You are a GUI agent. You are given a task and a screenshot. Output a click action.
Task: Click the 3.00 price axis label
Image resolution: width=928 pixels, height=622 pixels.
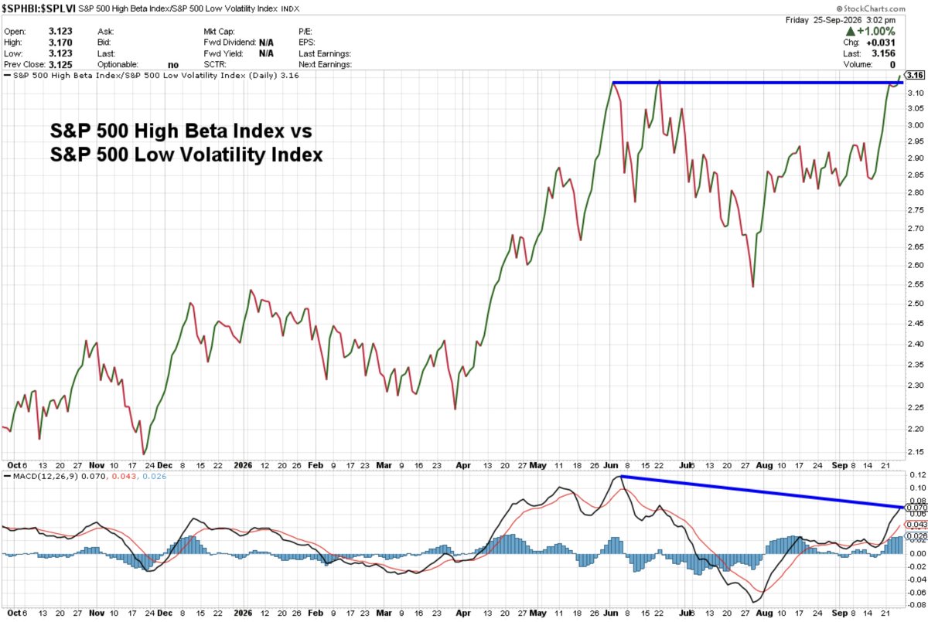pos(915,125)
